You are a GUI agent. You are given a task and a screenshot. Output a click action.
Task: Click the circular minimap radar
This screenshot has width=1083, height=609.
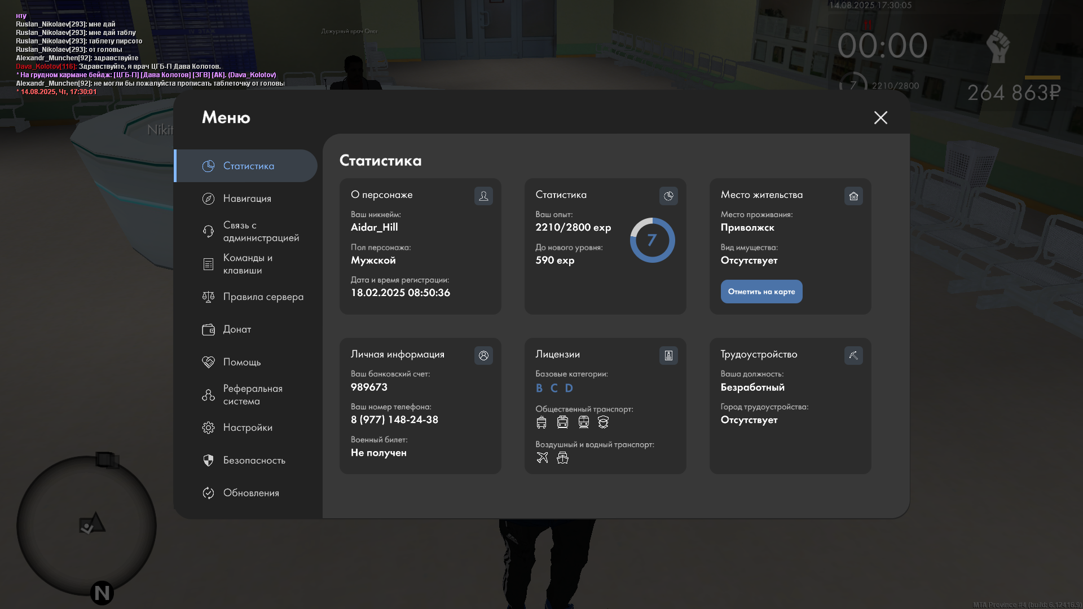[x=86, y=526]
